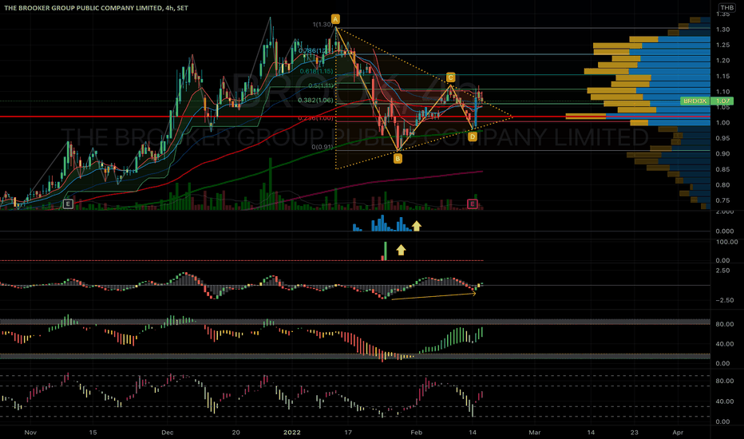Open the THB currency selector
This screenshot has height=439, width=744.
click(726, 8)
